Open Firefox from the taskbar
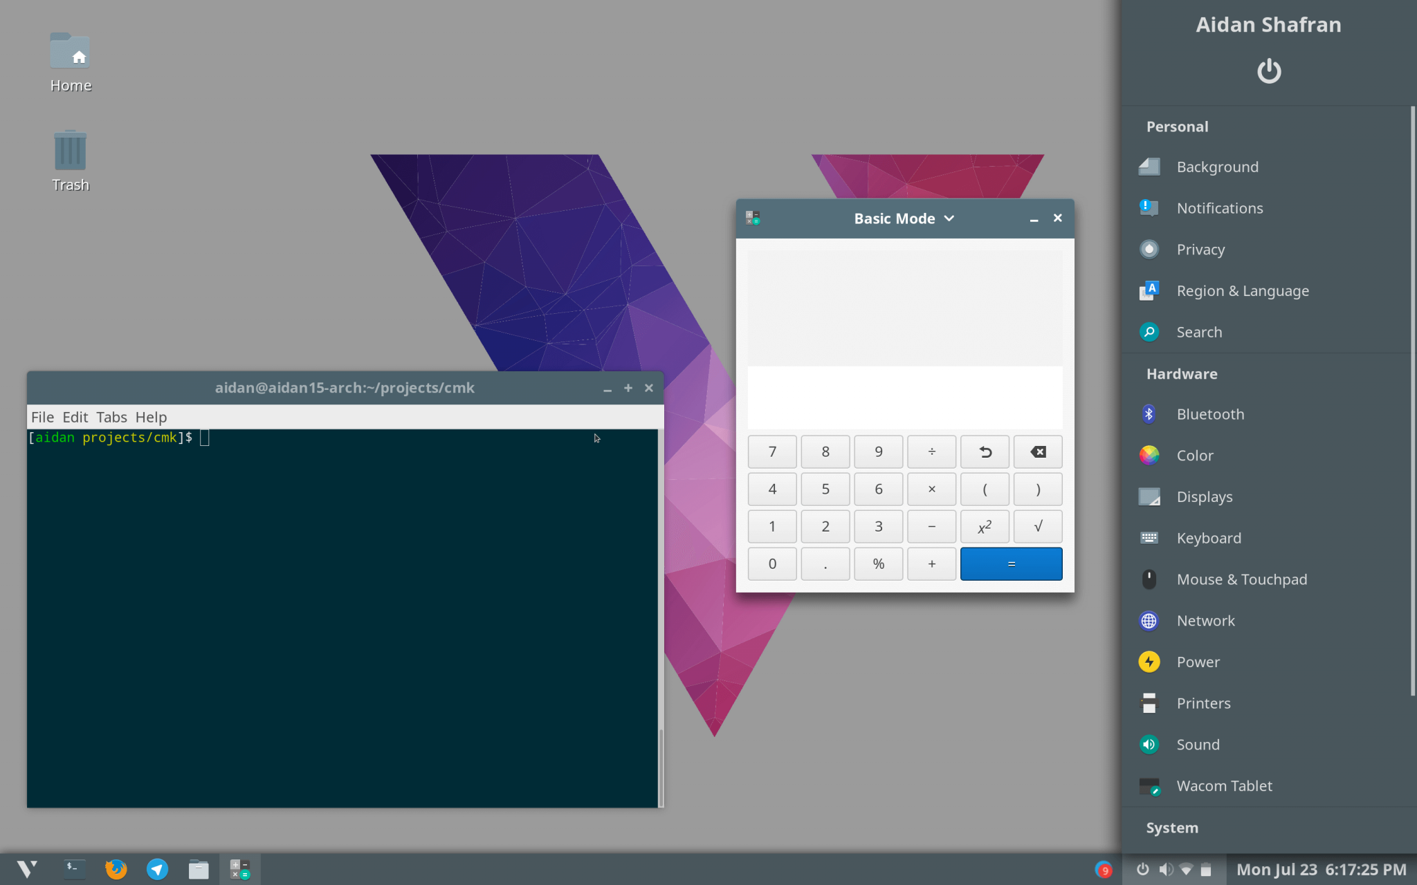The width and height of the screenshot is (1417, 885). pos(116,869)
